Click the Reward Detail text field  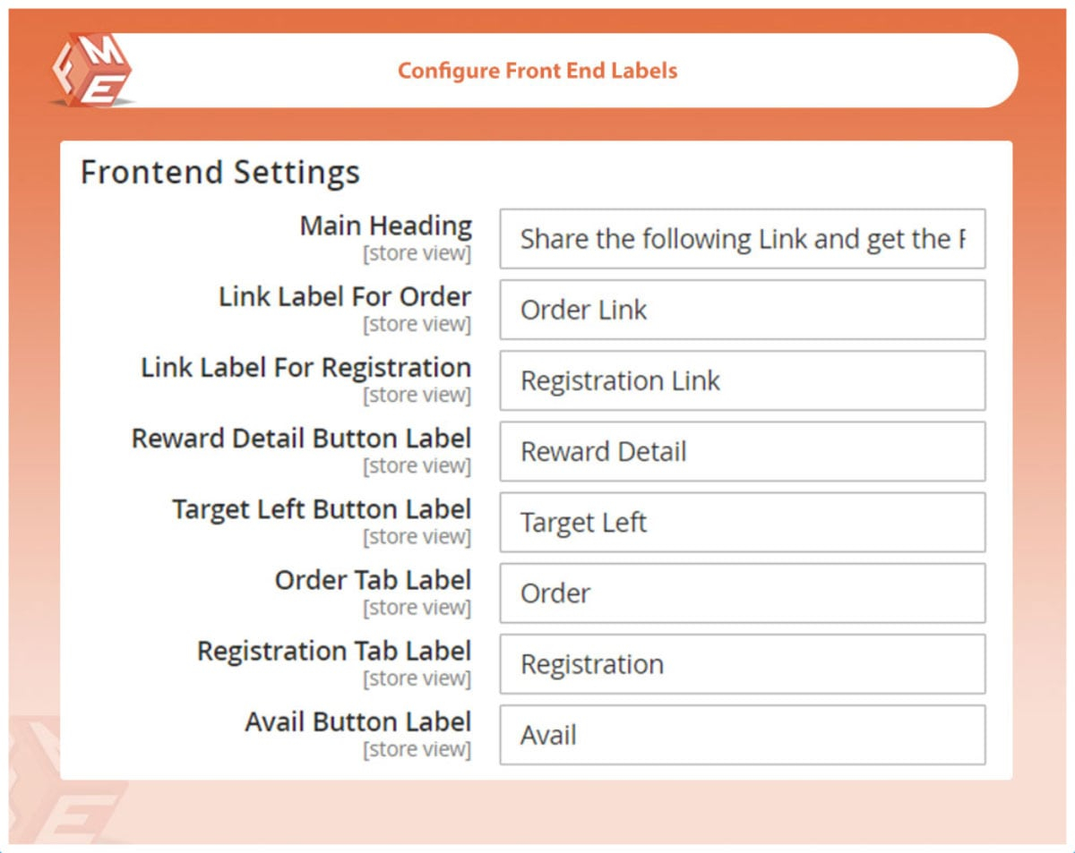[742, 451]
